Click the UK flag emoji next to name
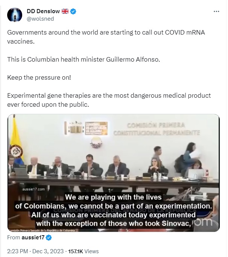Screen dimensions: 228x257 click(65, 11)
